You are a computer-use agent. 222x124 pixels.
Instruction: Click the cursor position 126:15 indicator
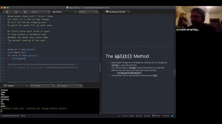pos(23,116)
